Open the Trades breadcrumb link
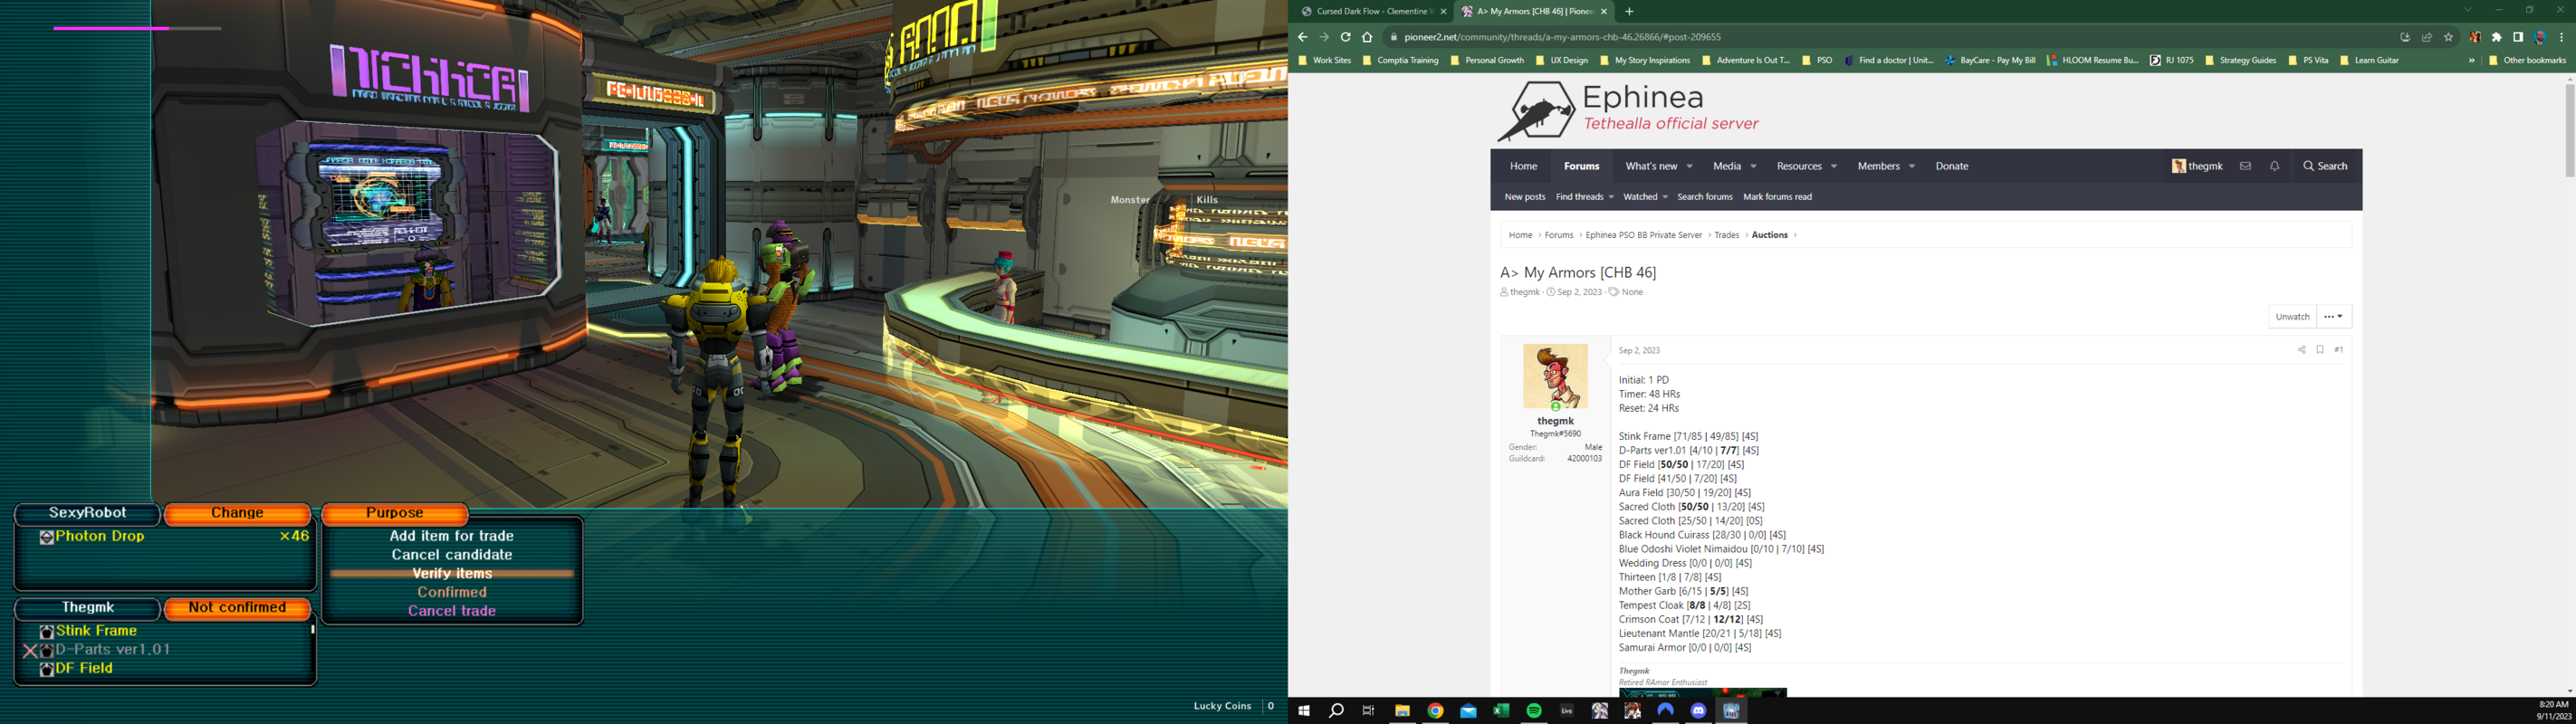The image size is (2576, 724). [1727, 235]
